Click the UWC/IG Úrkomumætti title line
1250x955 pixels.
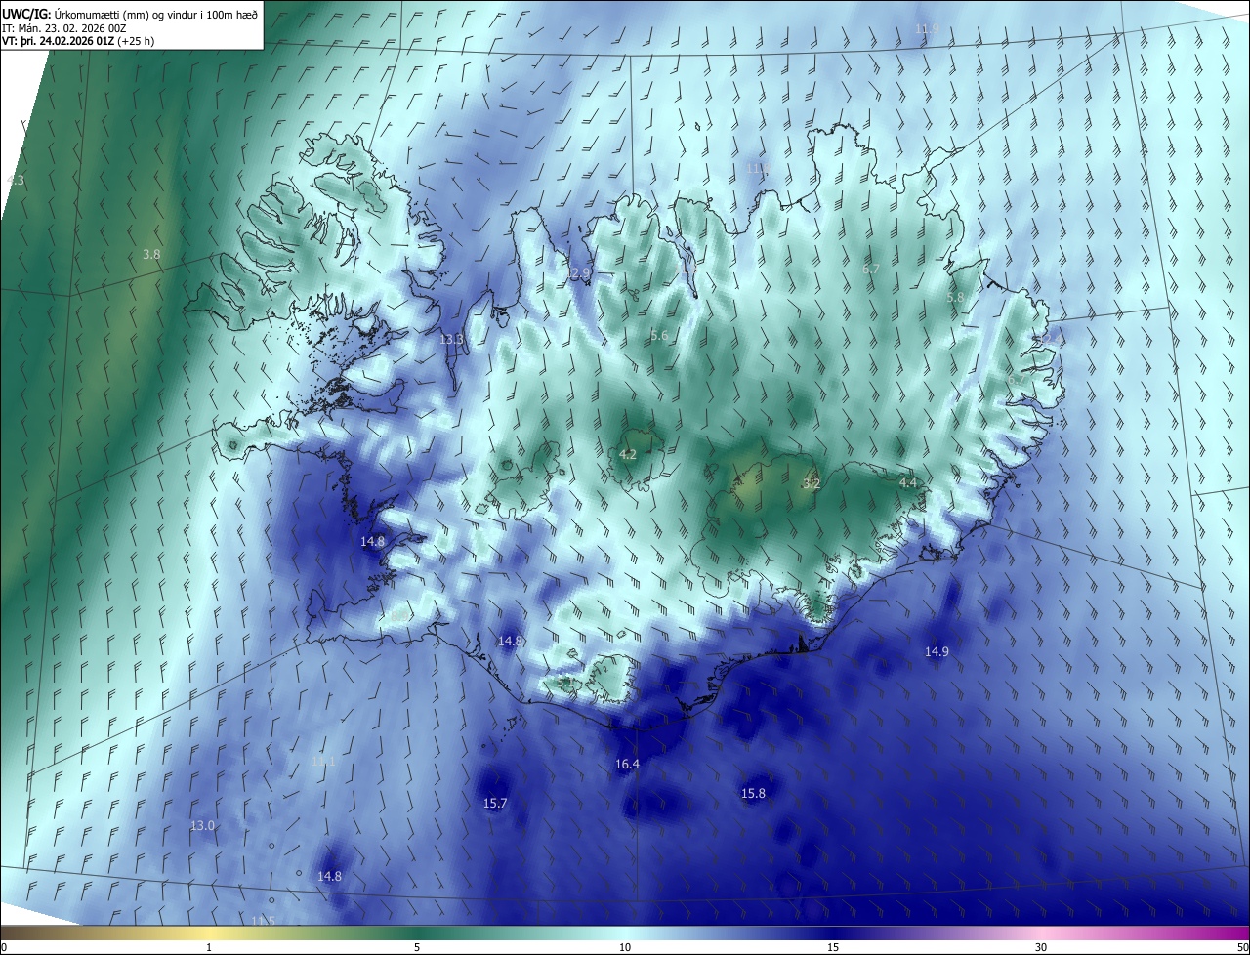coord(130,14)
